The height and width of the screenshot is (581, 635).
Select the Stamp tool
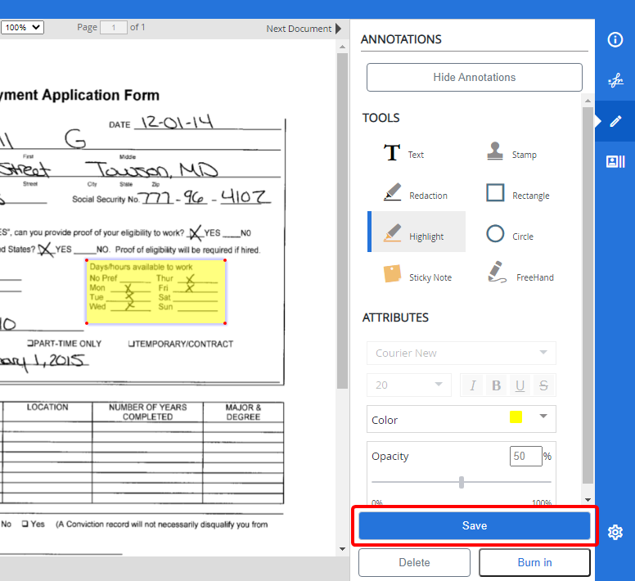pyautogui.click(x=511, y=154)
